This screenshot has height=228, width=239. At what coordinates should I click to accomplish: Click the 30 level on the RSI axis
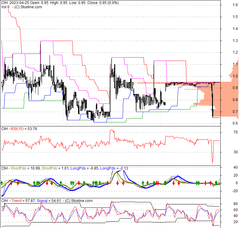236,152
